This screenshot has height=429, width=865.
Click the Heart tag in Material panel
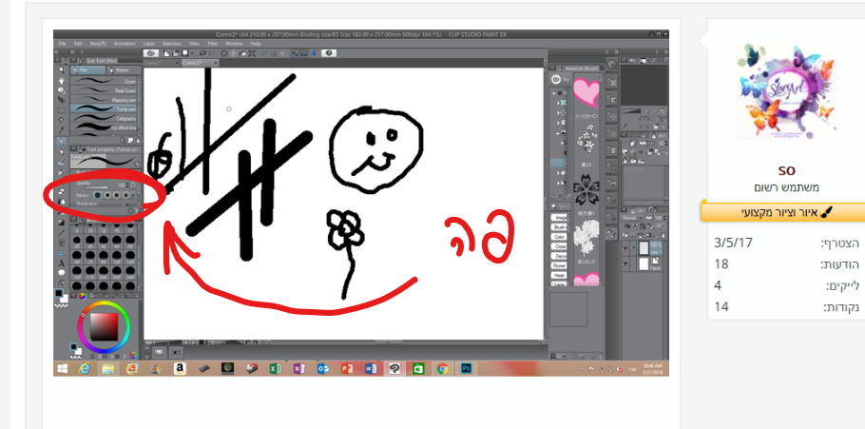click(x=559, y=276)
